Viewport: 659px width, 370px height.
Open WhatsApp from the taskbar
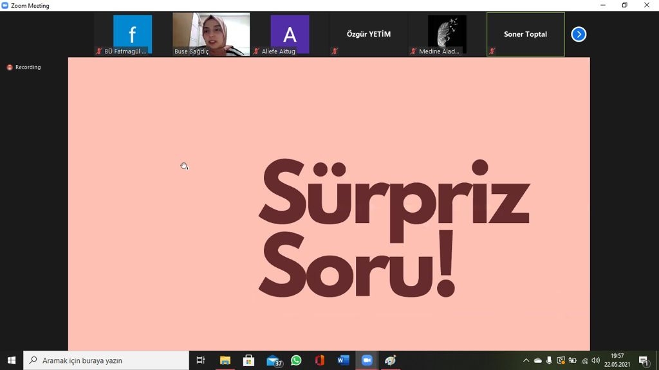tap(296, 360)
